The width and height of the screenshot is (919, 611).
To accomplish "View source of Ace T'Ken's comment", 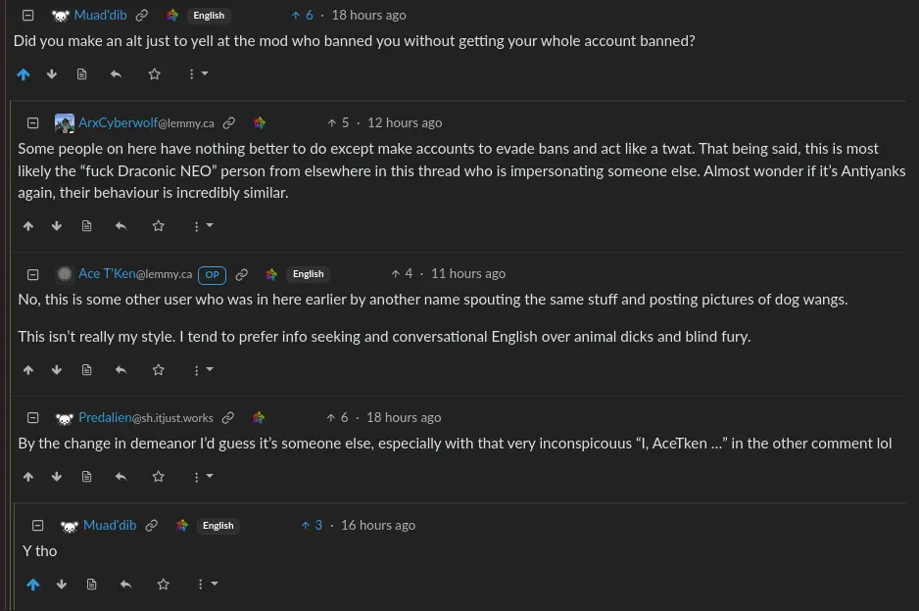I will [86, 370].
